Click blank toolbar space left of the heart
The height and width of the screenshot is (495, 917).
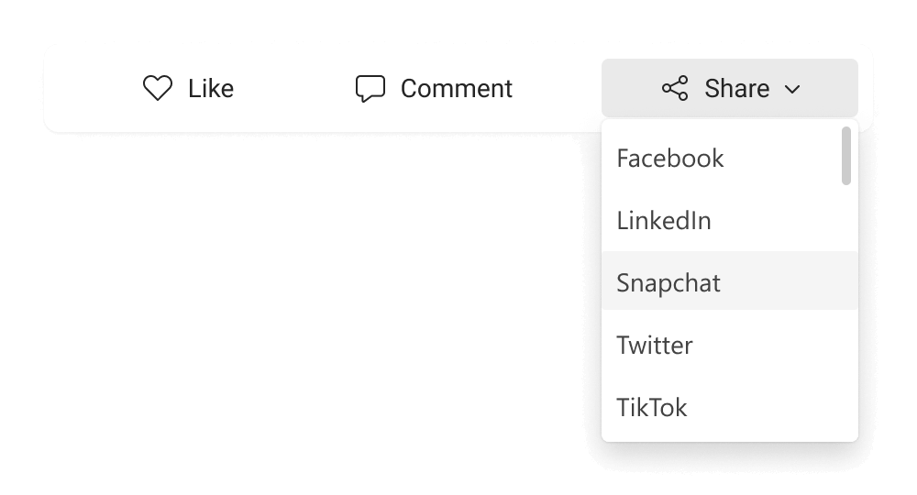(x=92, y=89)
